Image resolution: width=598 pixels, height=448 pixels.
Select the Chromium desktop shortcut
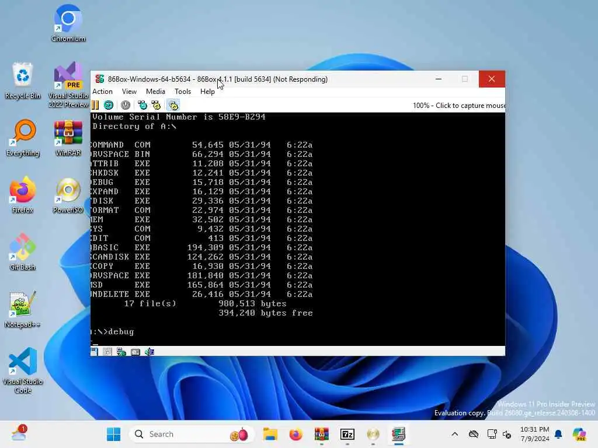(68, 23)
